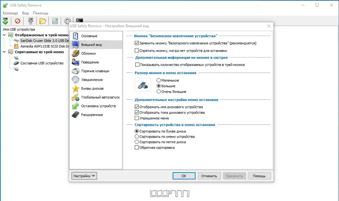Click the device properties sheet toolbar icon
The height and width of the screenshot is (201, 339).
[55, 21]
